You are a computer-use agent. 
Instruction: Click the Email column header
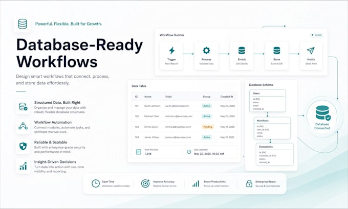coord(168,97)
